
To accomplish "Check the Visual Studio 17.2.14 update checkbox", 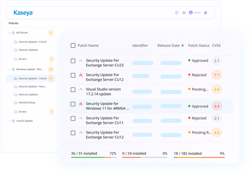I will 73,90.
